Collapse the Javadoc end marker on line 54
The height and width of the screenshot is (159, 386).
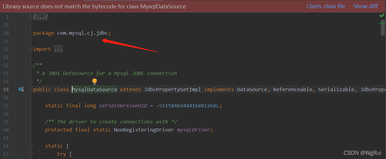click(x=31, y=81)
